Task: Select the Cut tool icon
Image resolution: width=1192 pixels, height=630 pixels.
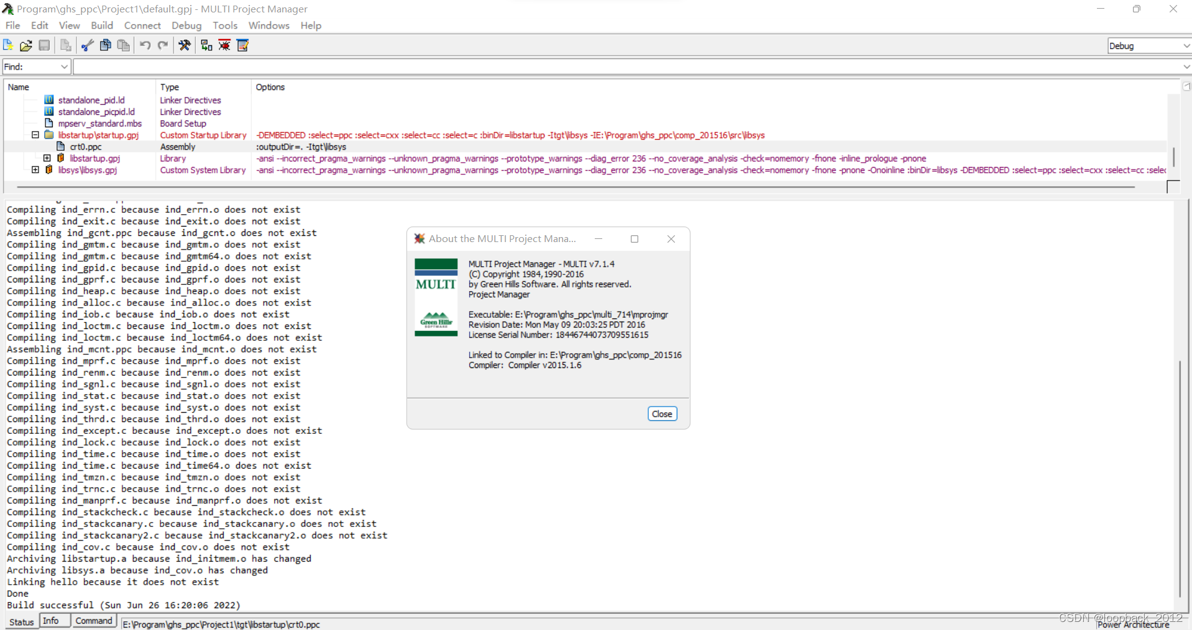Action: [86, 45]
